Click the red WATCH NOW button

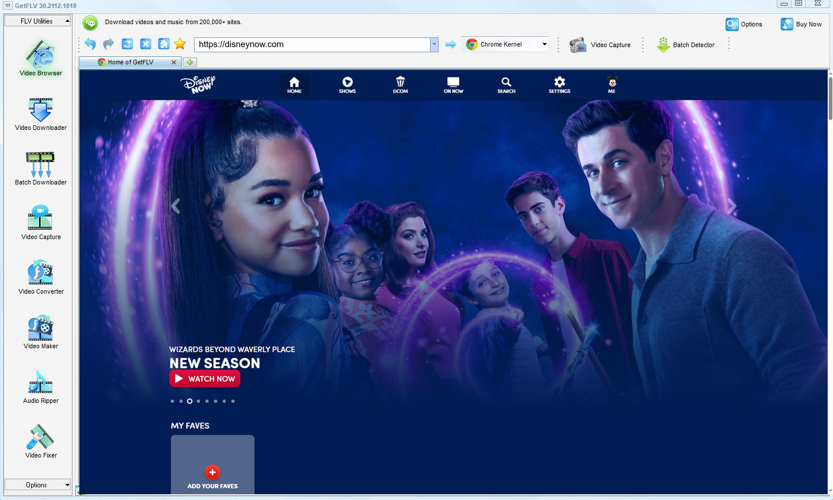pyautogui.click(x=205, y=379)
